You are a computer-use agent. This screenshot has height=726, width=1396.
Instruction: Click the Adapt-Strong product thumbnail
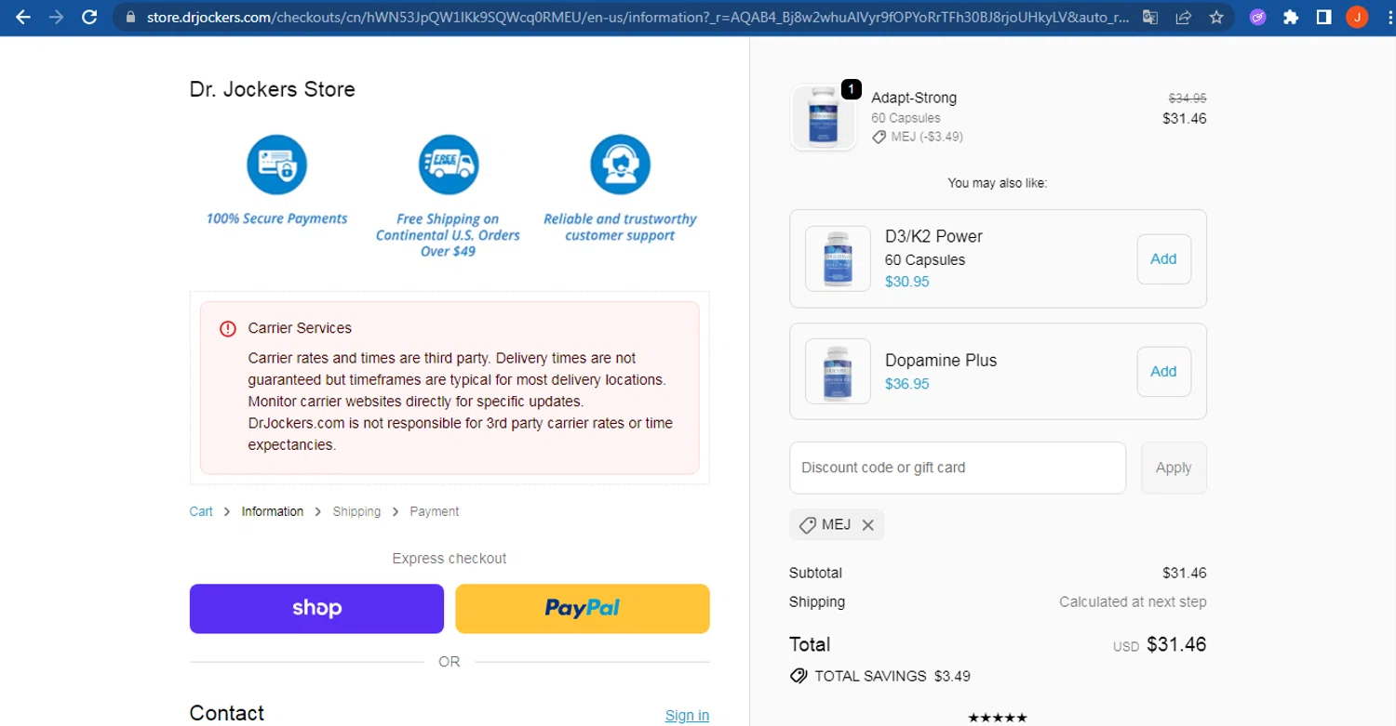[824, 117]
